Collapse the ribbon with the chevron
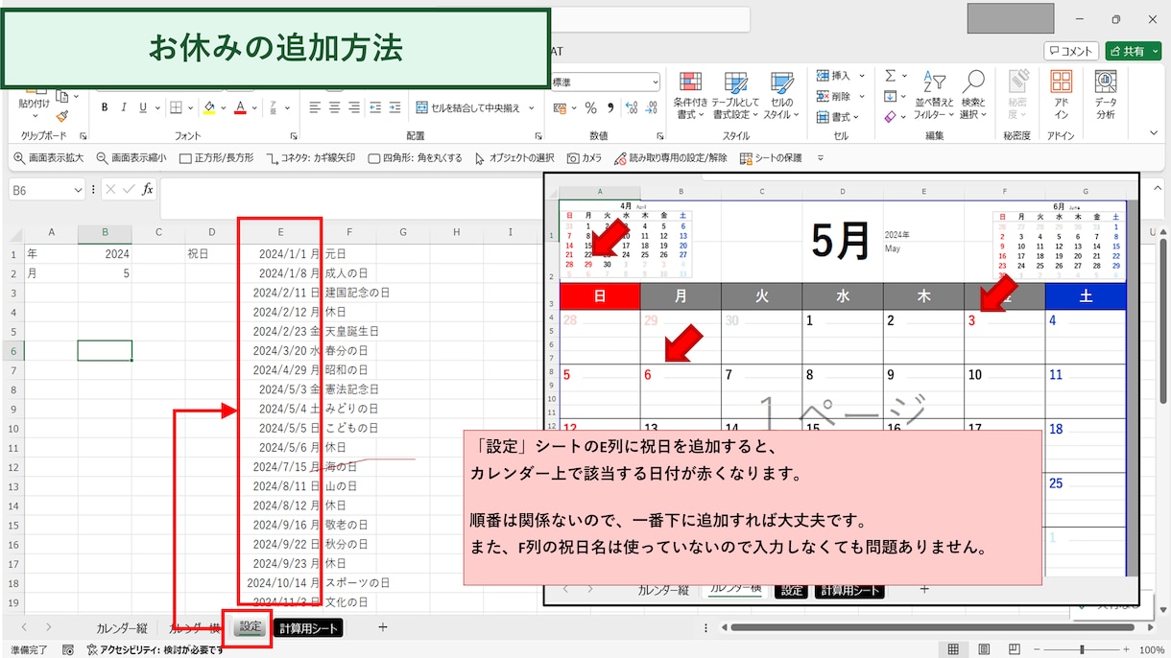The image size is (1171, 658). pyautogui.click(x=1153, y=133)
